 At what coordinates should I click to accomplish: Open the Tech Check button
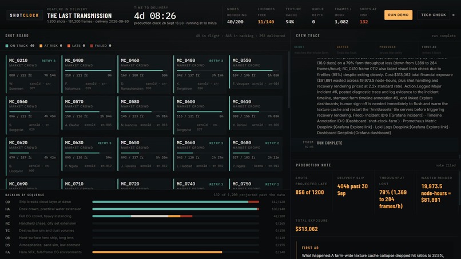tap(434, 15)
